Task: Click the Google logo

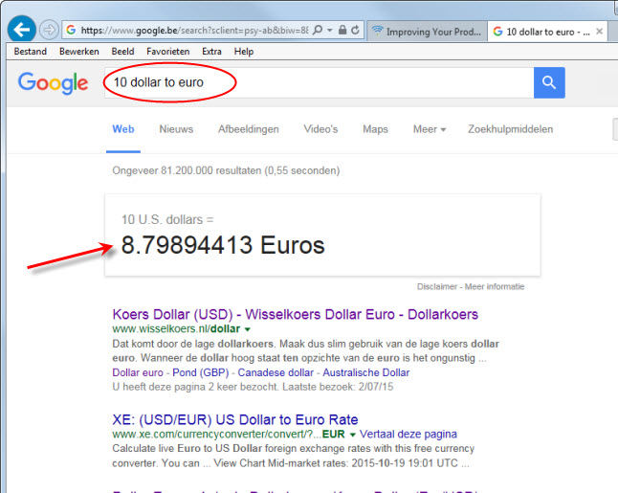Action: pyautogui.click(x=53, y=83)
